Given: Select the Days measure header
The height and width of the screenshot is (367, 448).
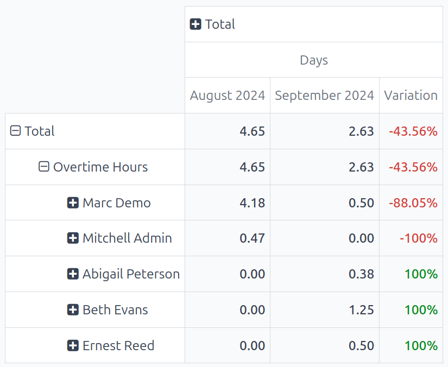Looking at the screenshot, I should click(x=313, y=60).
